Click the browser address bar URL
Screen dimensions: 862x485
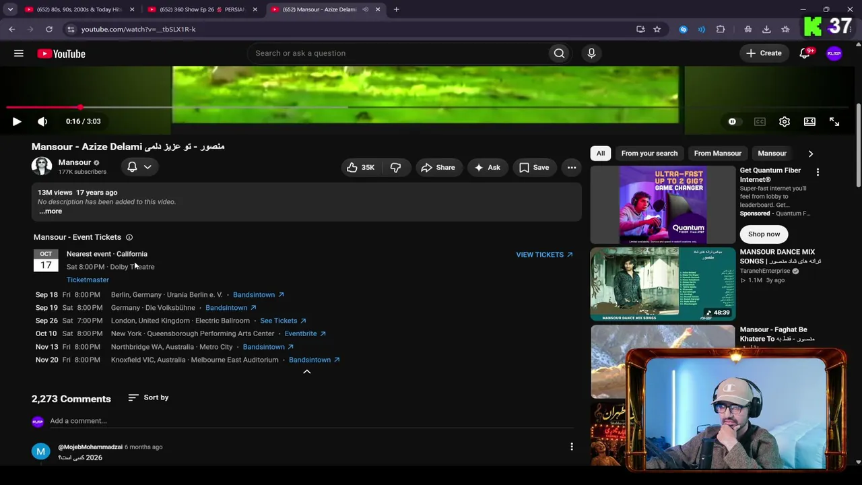click(x=138, y=29)
